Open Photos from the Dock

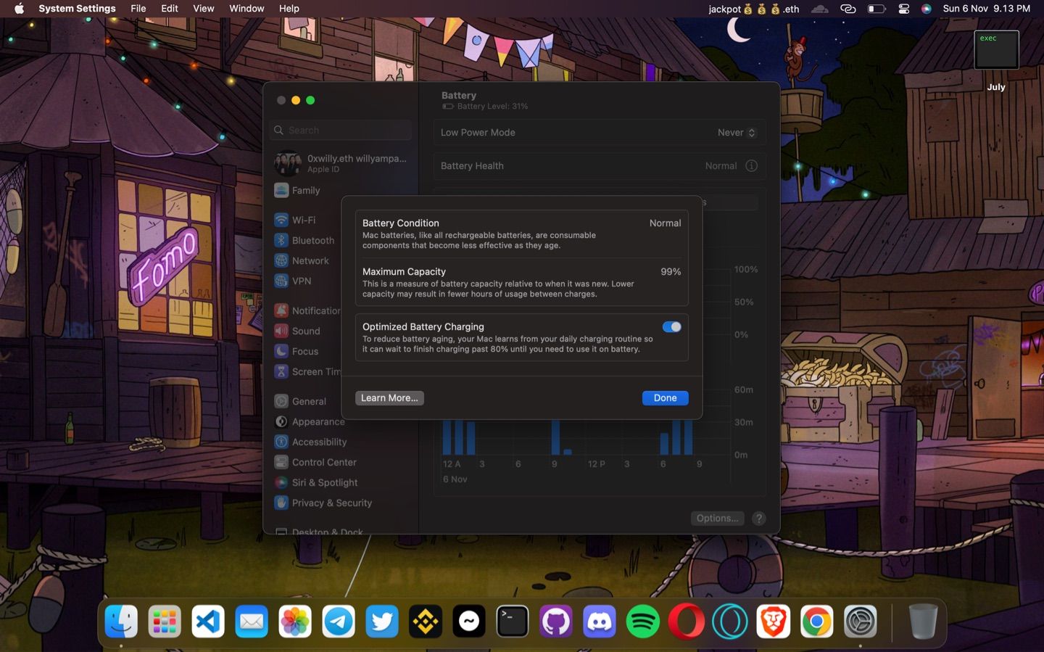(x=295, y=622)
